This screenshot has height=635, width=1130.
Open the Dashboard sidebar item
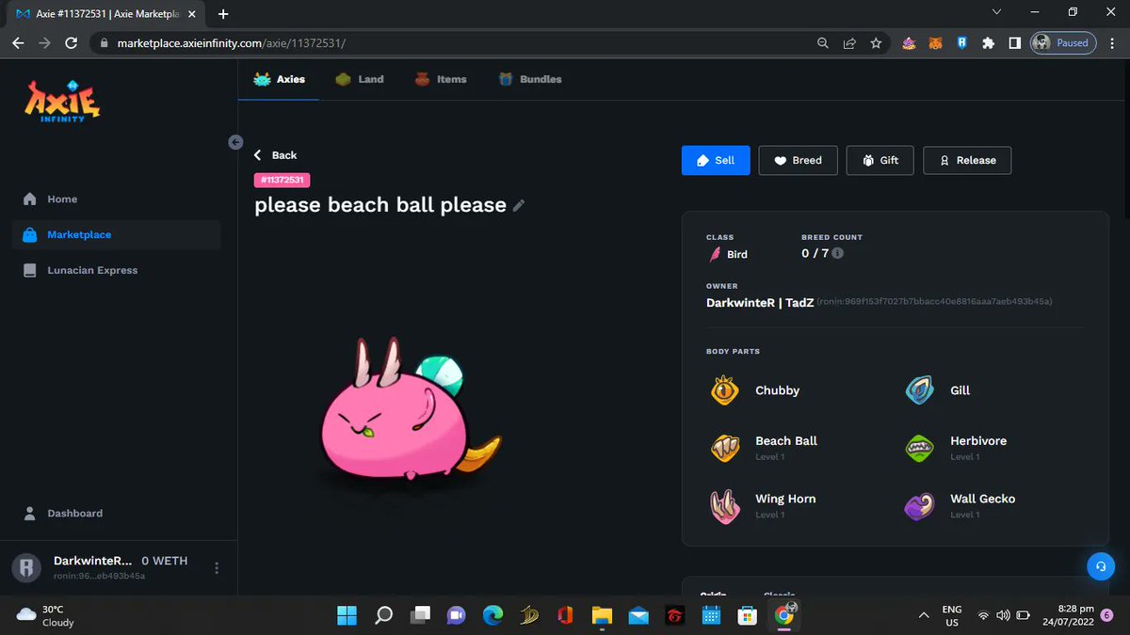[x=74, y=514]
